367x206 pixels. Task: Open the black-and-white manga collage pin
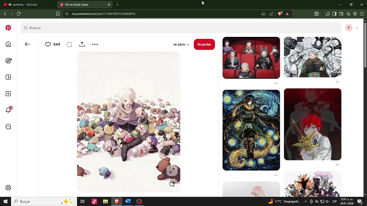pos(313,57)
